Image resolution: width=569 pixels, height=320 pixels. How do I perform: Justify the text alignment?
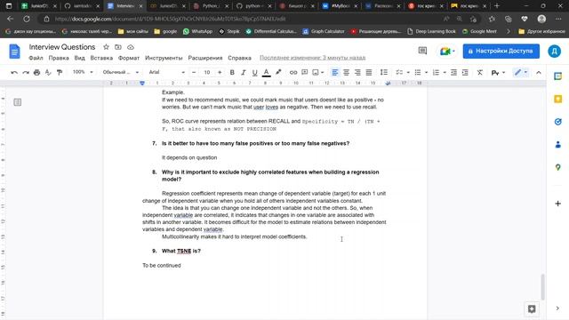tap(369, 73)
